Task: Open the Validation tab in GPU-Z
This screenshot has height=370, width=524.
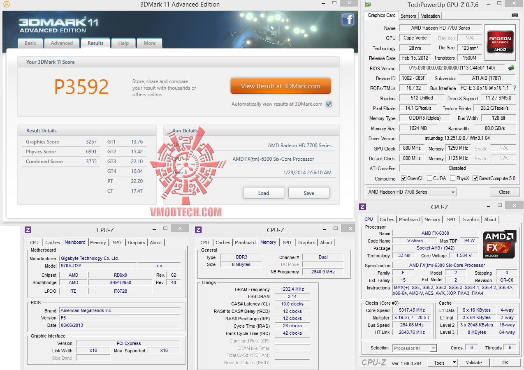Action: 431,16
